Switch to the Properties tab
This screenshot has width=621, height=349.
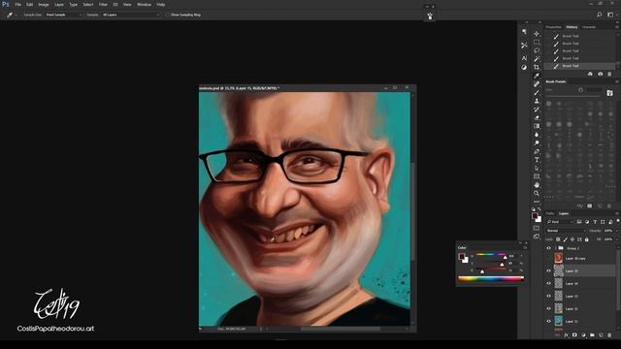coord(554,27)
